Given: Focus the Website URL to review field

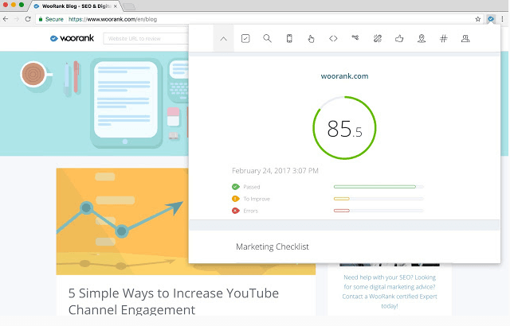Looking at the screenshot, I should coord(146,39).
